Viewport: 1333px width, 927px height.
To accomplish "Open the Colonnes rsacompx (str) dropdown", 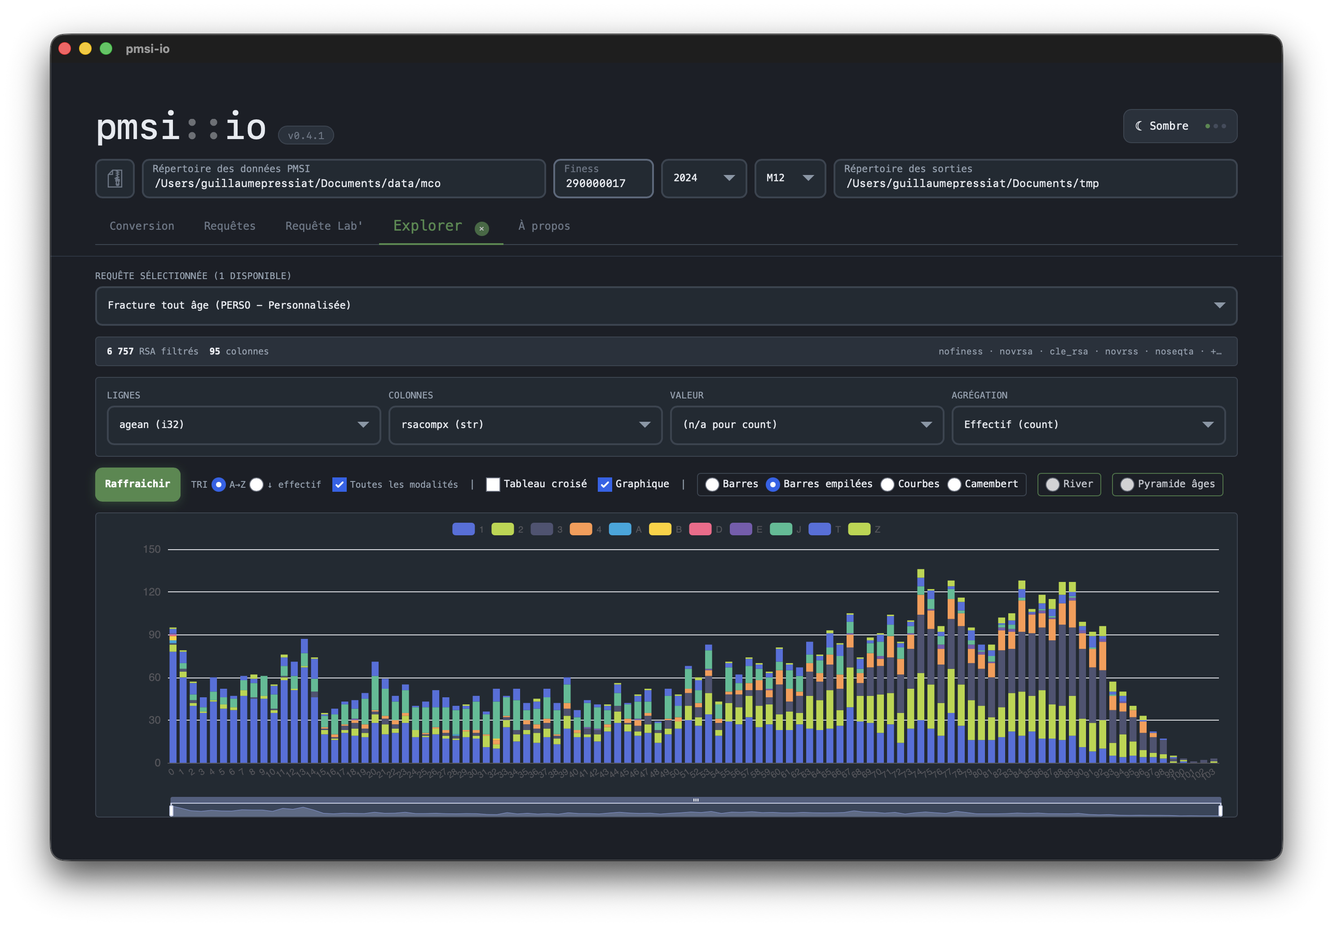I will 525,425.
